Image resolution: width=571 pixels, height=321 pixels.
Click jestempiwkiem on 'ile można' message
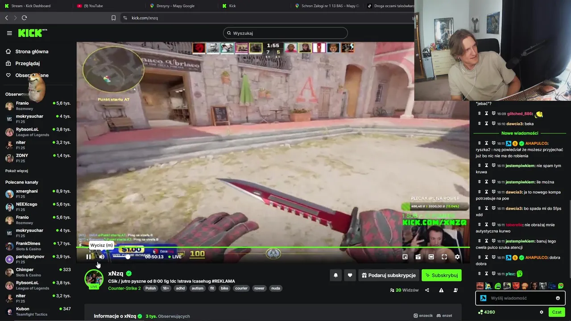[x=520, y=182]
